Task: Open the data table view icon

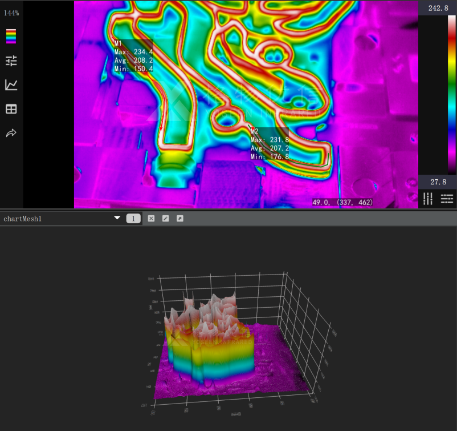Action: (11, 109)
